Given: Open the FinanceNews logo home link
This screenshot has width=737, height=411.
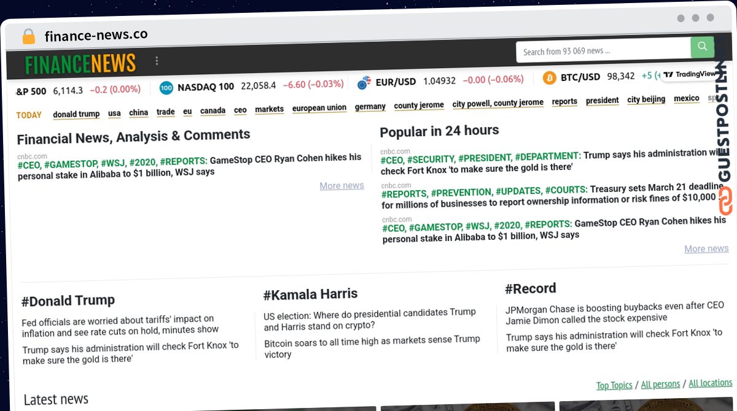Looking at the screenshot, I should point(80,63).
